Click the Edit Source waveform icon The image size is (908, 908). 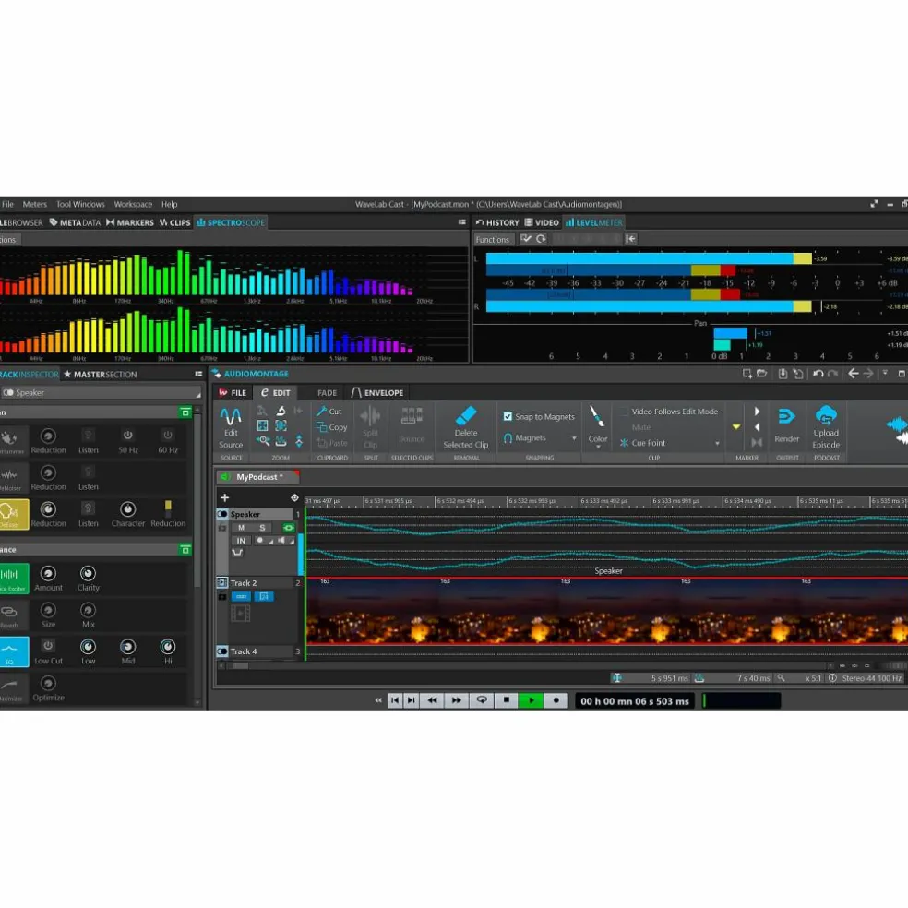(x=231, y=416)
